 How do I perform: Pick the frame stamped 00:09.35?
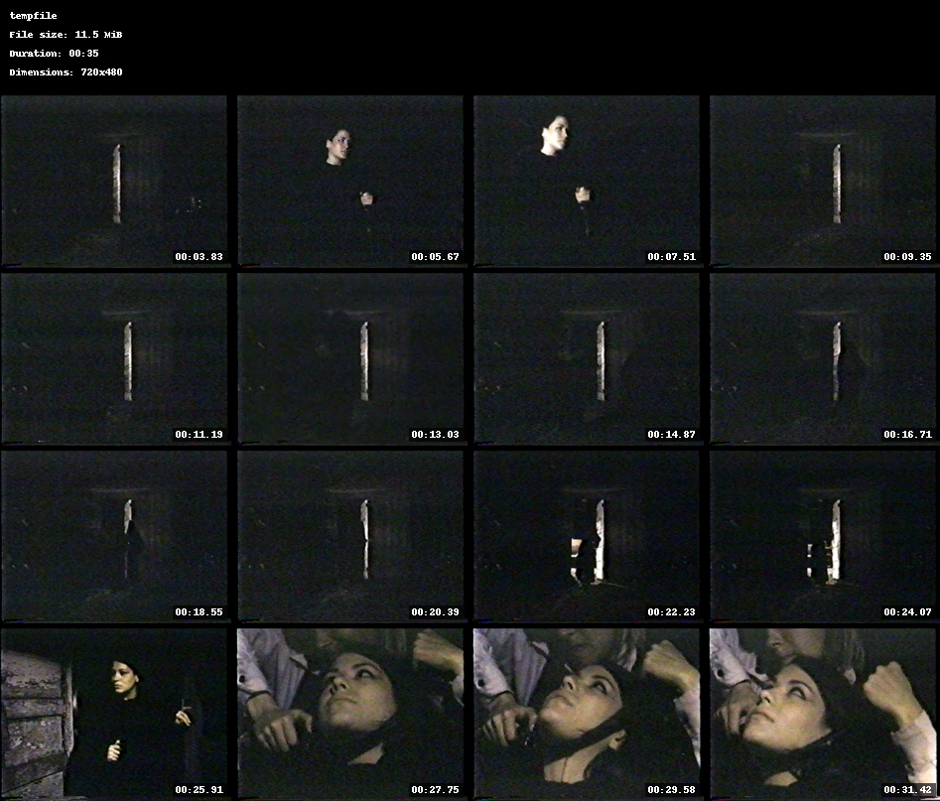click(x=823, y=181)
